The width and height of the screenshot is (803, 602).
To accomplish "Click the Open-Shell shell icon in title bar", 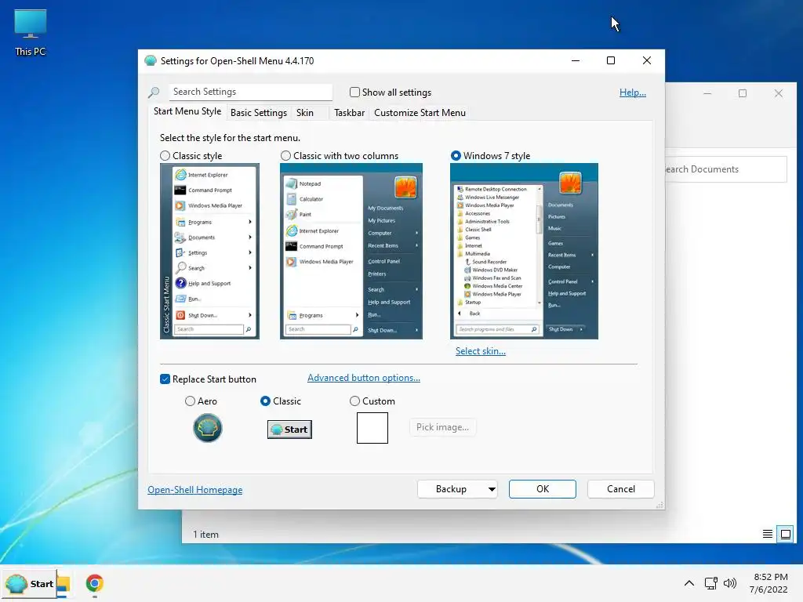I will (150, 61).
